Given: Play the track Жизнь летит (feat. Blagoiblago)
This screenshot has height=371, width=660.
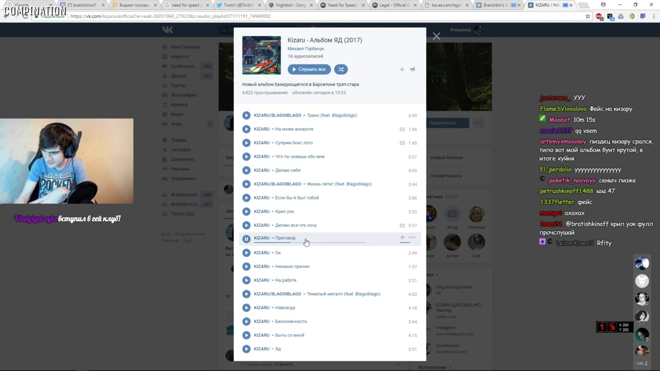Looking at the screenshot, I should pos(246,184).
